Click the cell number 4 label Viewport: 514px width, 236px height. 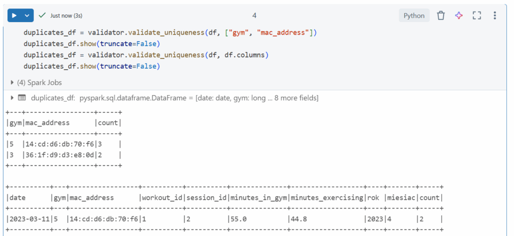[254, 16]
